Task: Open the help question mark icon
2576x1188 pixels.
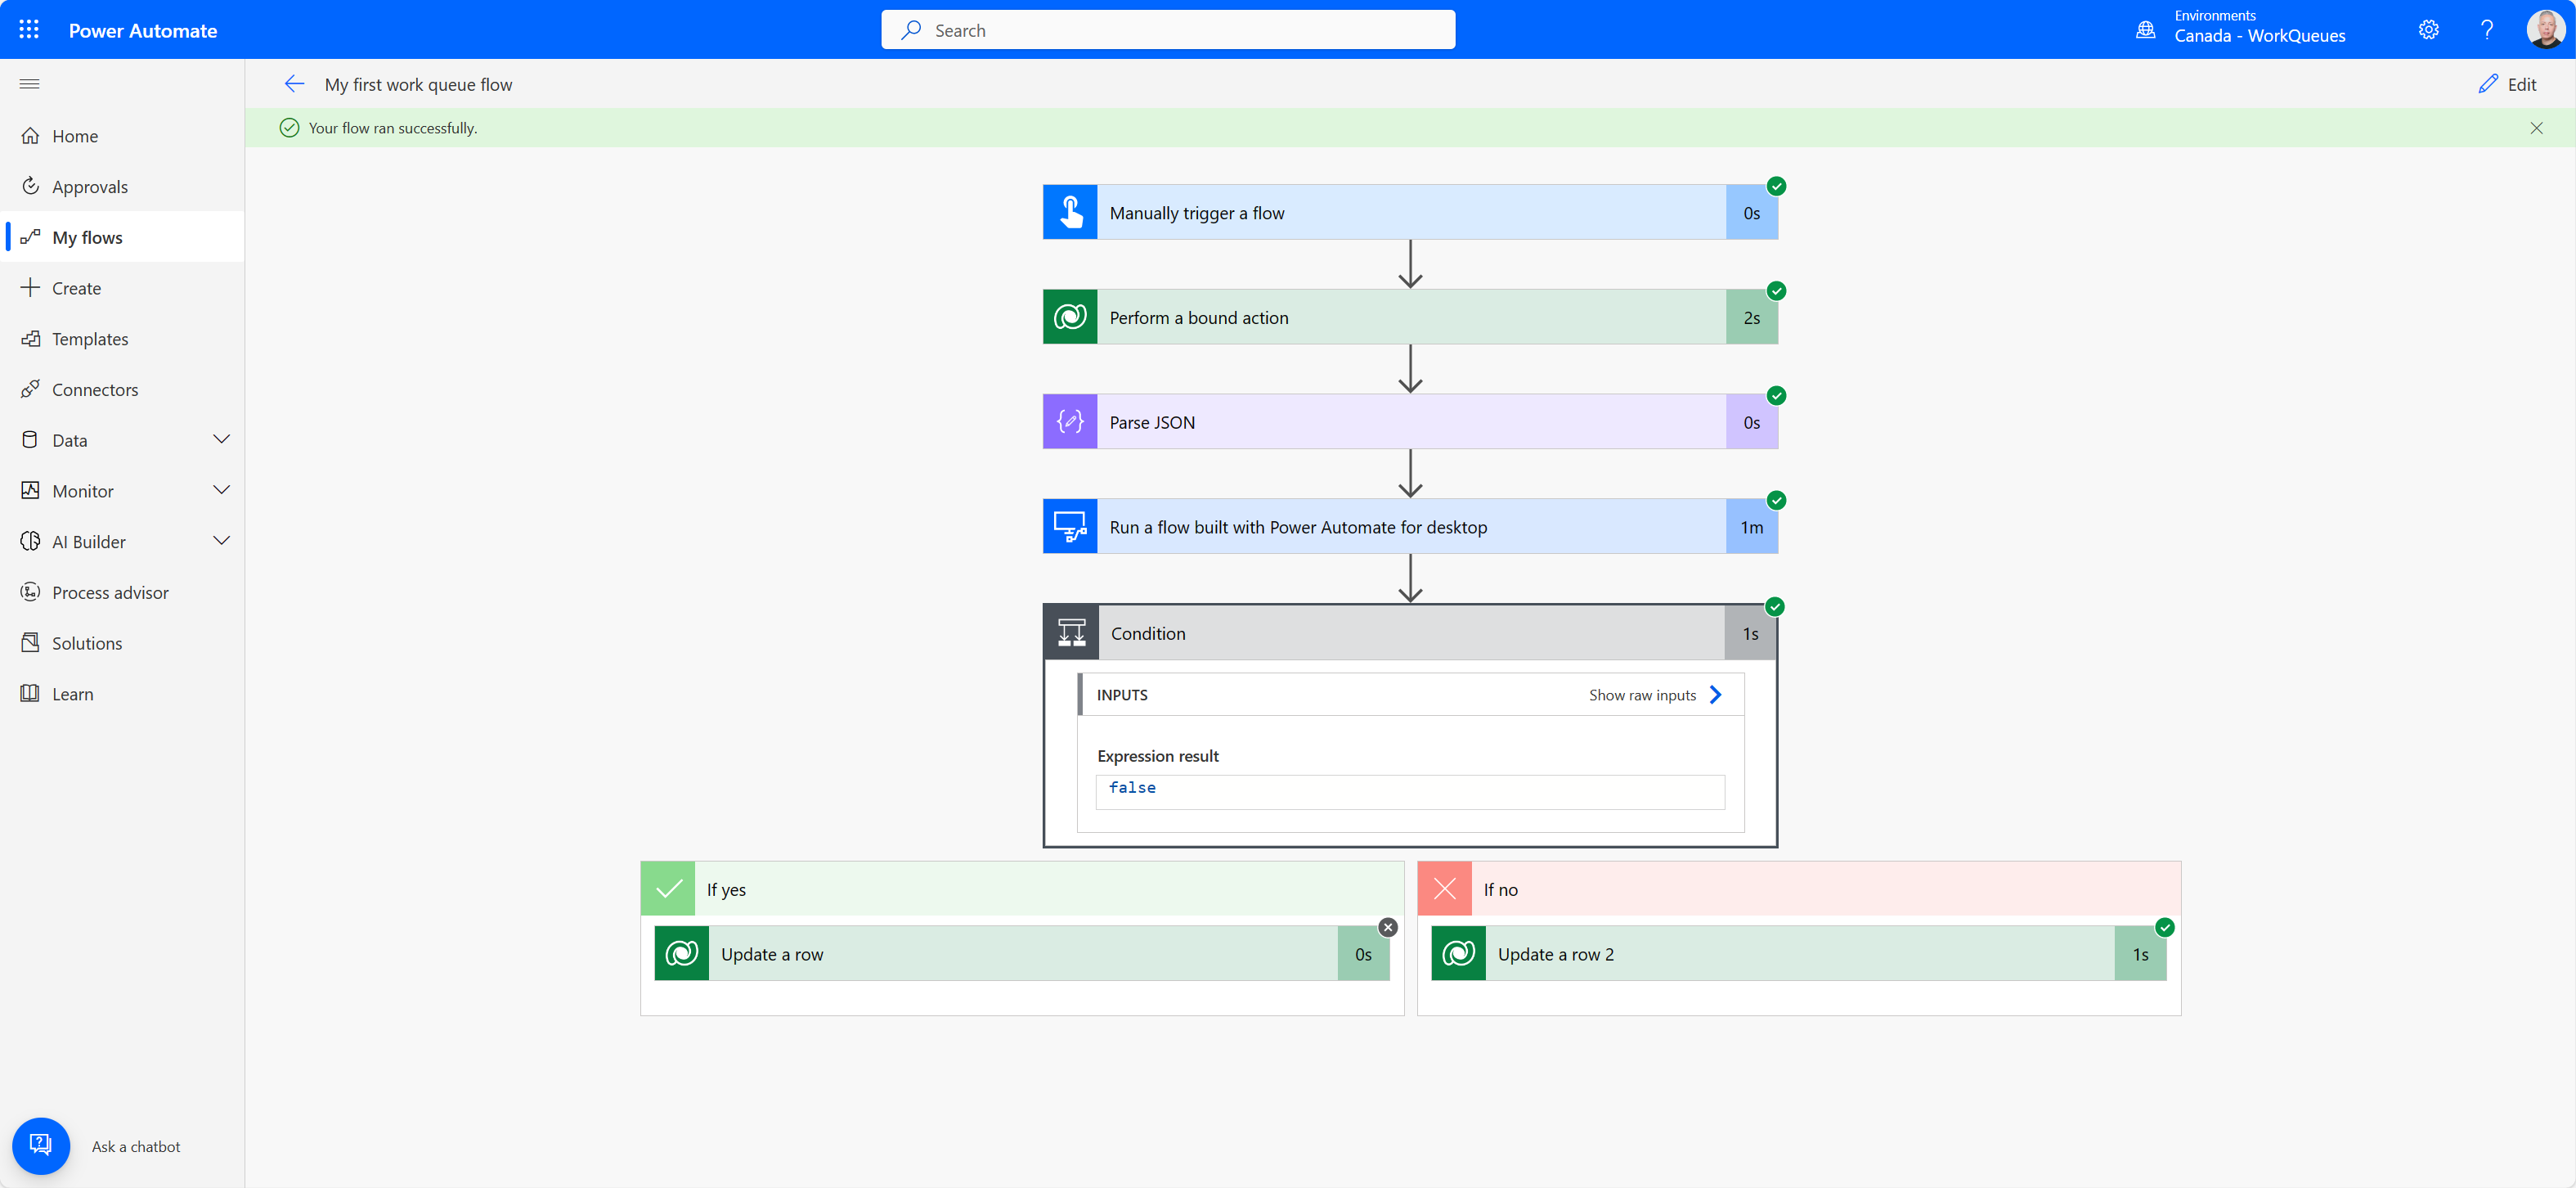Action: tap(2487, 30)
